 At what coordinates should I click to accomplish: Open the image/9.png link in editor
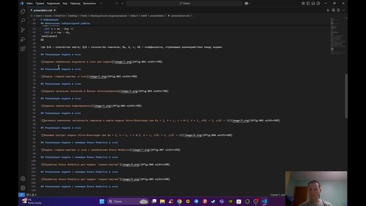(130, 179)
